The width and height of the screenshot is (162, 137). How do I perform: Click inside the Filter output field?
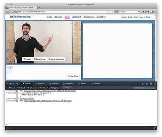point(144,88)
